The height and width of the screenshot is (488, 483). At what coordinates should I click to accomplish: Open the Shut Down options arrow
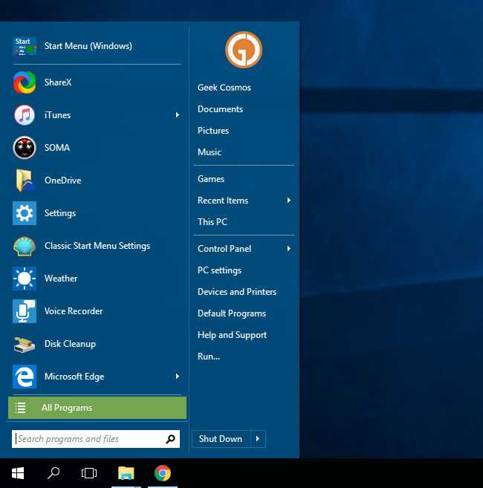click(258, 438)
